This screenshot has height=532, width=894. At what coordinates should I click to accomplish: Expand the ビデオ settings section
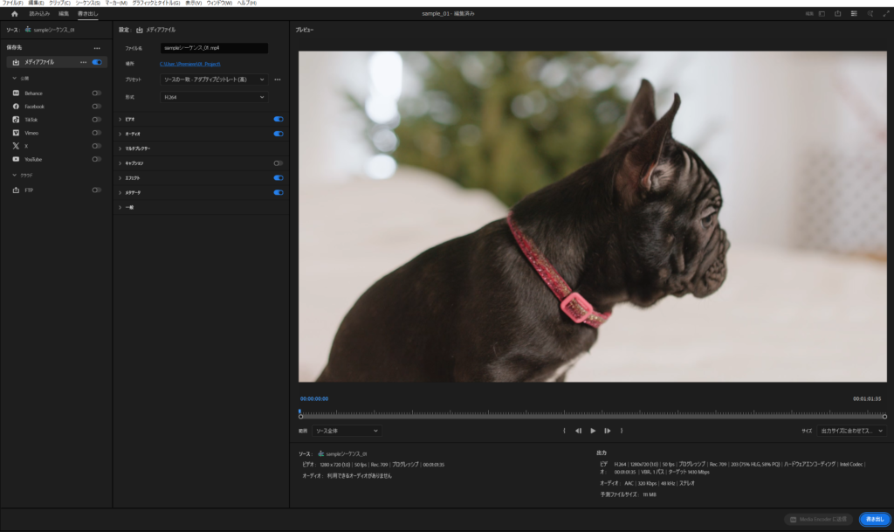[x=128, y=119]
